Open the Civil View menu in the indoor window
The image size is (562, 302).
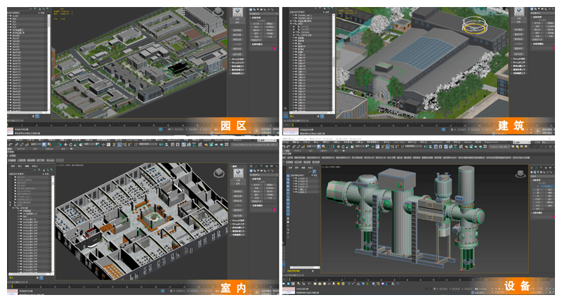click(131, 140)
